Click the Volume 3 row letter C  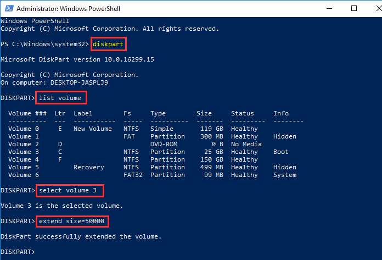click(x=60, y=152)
